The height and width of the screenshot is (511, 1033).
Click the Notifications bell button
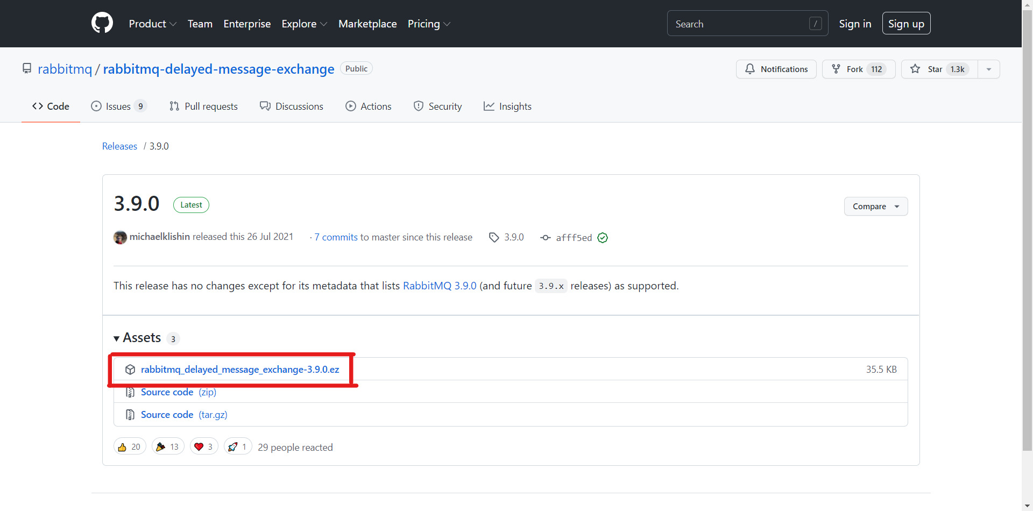point(776,69)
